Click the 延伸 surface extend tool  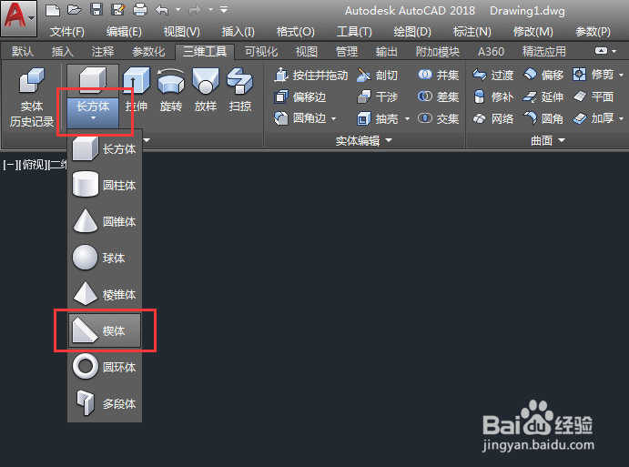(543, 96)
